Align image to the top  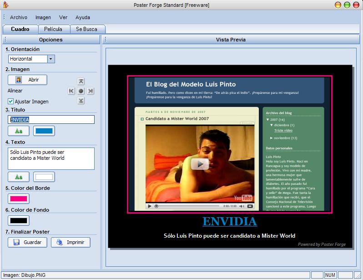[81, 81]
